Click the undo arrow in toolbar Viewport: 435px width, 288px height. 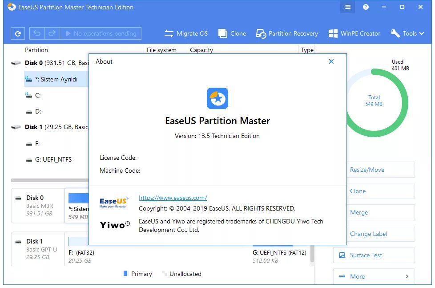click(37, 33)
